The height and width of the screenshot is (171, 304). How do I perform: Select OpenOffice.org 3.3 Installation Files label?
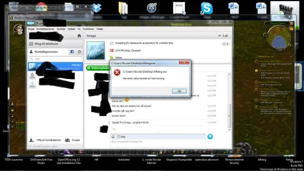tap(69, 161)
